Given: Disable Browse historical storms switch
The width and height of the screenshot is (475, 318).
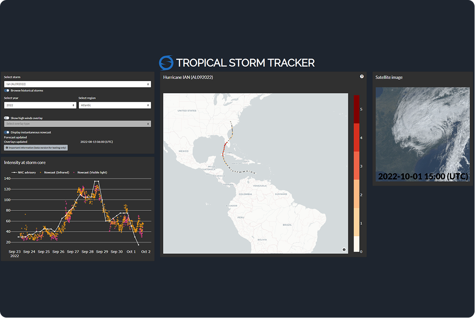Looking at the screenshot, I should (x=7, y=91).
